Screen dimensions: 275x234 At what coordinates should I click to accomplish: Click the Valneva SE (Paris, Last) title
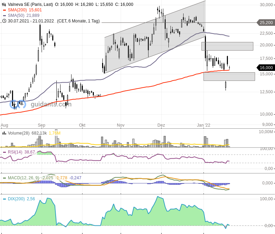[30, 4]
